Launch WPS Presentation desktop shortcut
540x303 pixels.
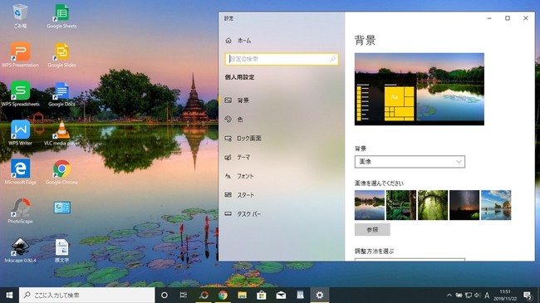[20, 55]
